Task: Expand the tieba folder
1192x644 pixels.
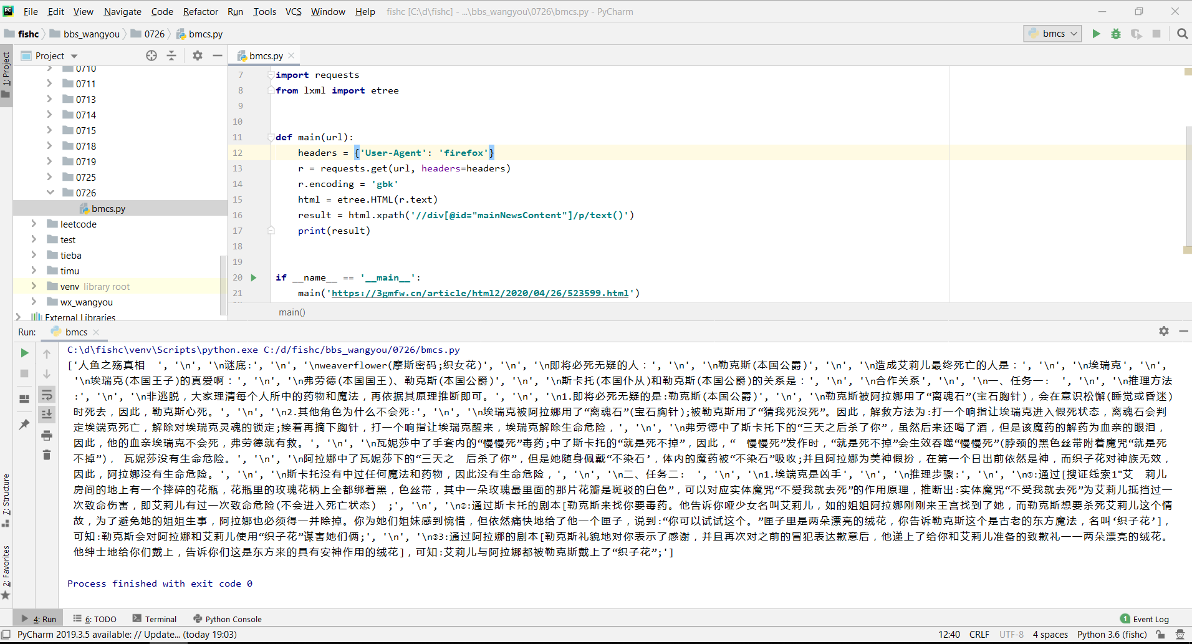Action: point(34,255)
